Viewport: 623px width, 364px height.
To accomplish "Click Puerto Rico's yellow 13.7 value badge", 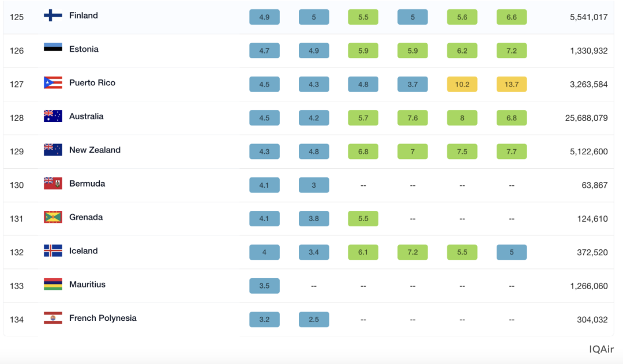I will pyautogui.click(x=512, y=85).
